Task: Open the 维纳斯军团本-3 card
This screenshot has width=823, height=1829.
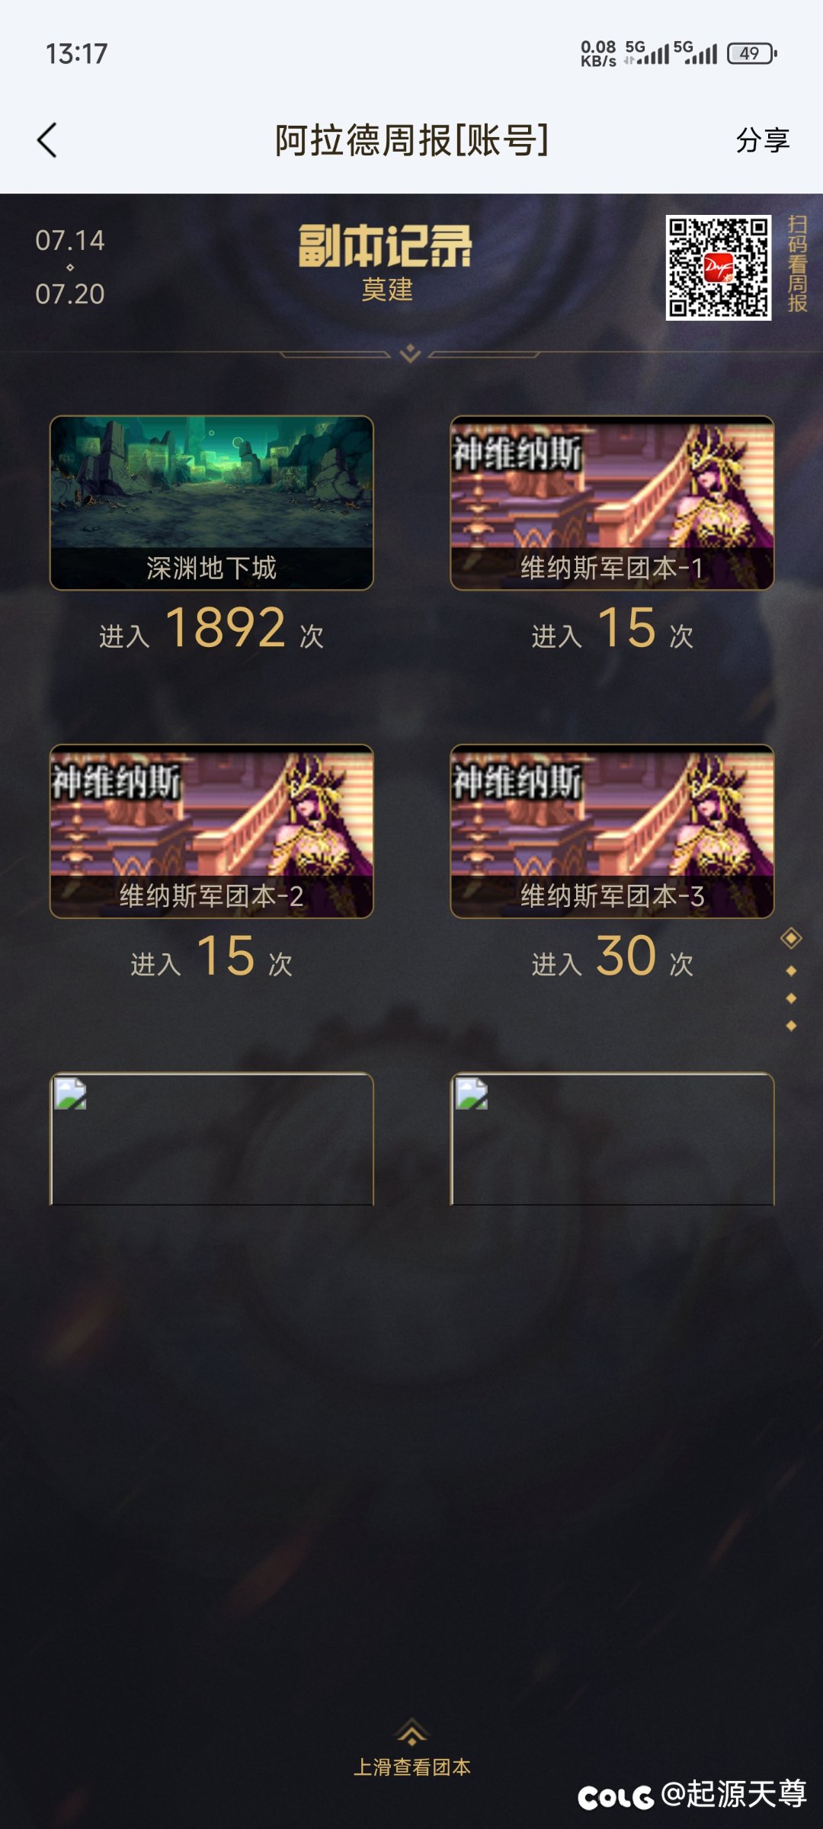Action: point(613,831)
